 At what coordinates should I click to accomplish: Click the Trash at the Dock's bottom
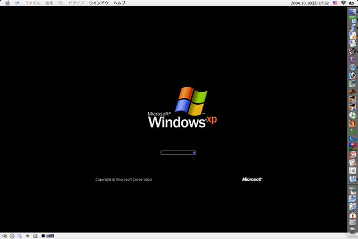pyautogui.click(x=352, y=229)
